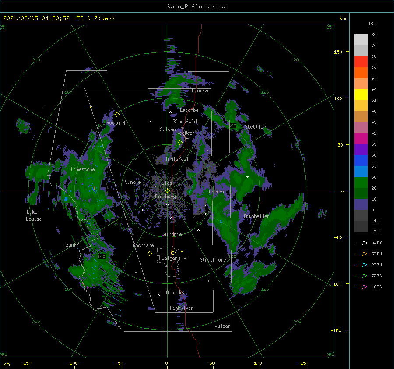Click the Sundre label

tap(133, 182)
